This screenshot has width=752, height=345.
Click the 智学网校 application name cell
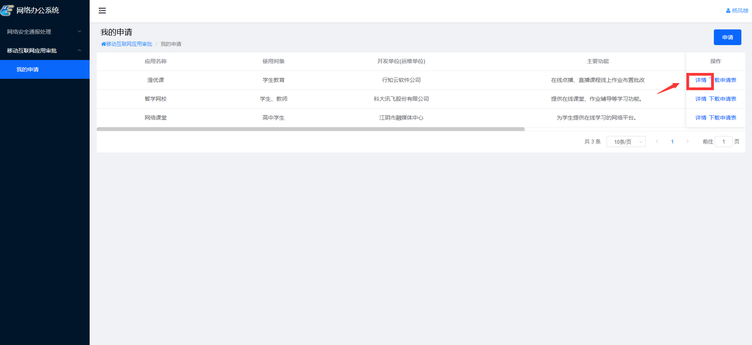point(156,99)
